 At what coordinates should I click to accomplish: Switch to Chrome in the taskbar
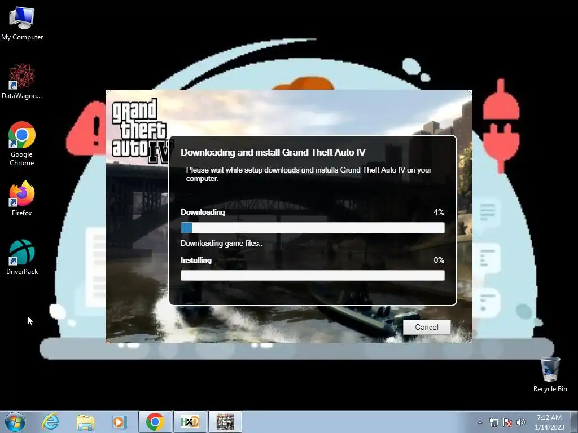point(155,422)
